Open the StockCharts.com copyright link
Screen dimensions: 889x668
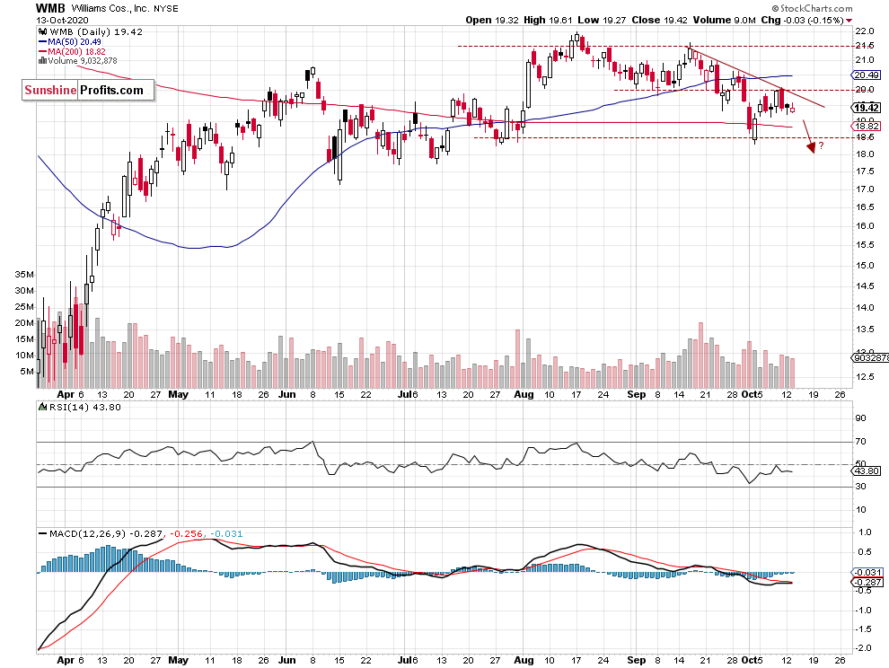click(812, 8)
